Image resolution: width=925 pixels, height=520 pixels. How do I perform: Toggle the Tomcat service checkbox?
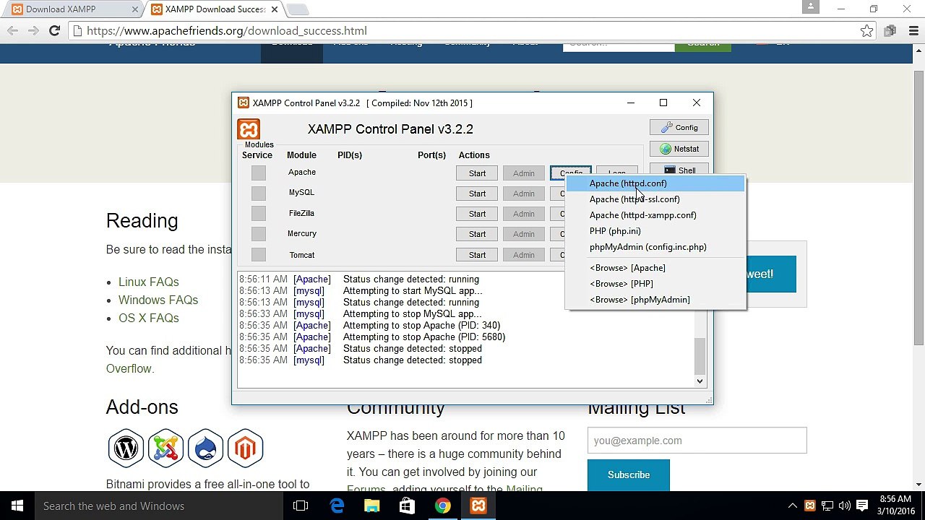(x=259, y=255)
